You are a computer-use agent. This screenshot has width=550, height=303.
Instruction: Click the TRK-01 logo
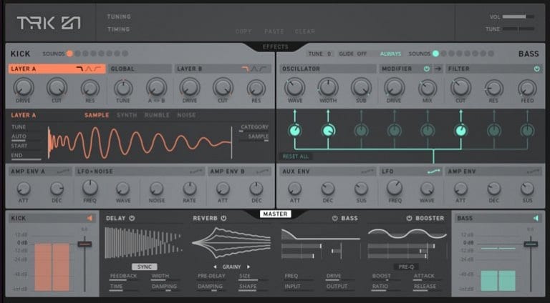[x=49, y=23]
